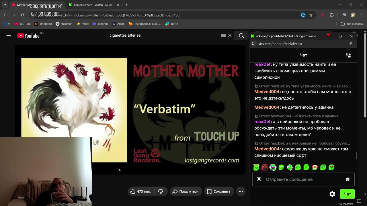Go forward in the browser
The width and height of the screenshot is (367, 206).
pyautogui.click(x=14, y=15)
